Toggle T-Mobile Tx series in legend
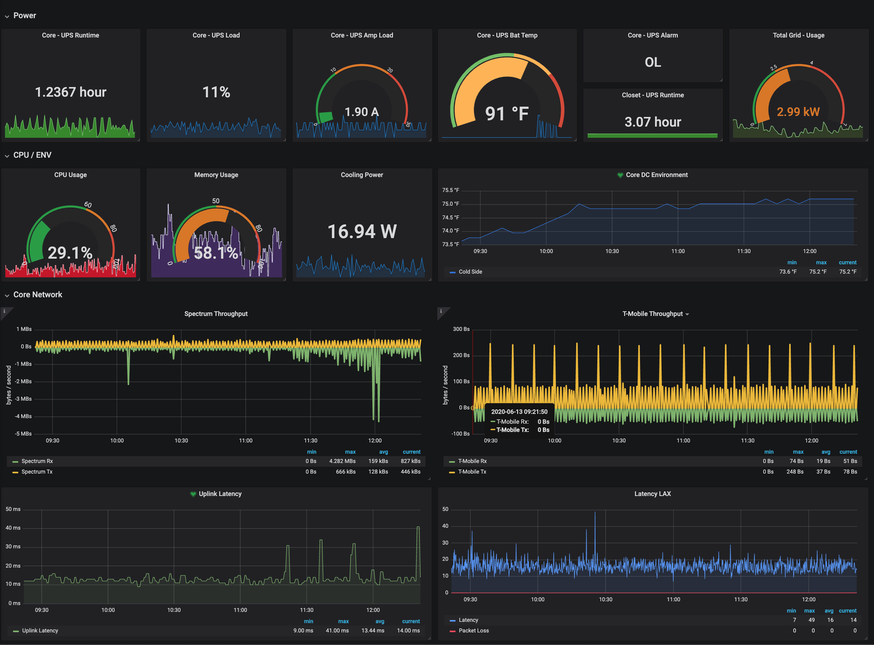874x645 pixels. point(472,472)
